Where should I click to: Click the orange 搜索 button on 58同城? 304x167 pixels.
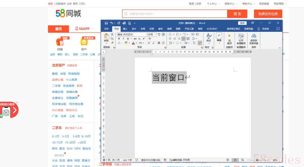[x=237, y=14]
